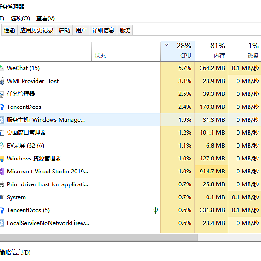Click the WeChat process icon
This screenshot has width=261, height=261.
coord(2,68)
